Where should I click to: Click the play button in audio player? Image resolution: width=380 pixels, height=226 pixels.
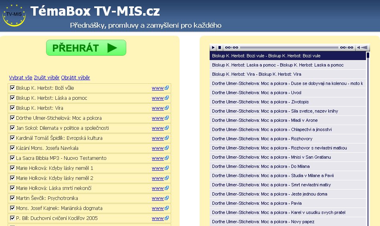(213, 47)
